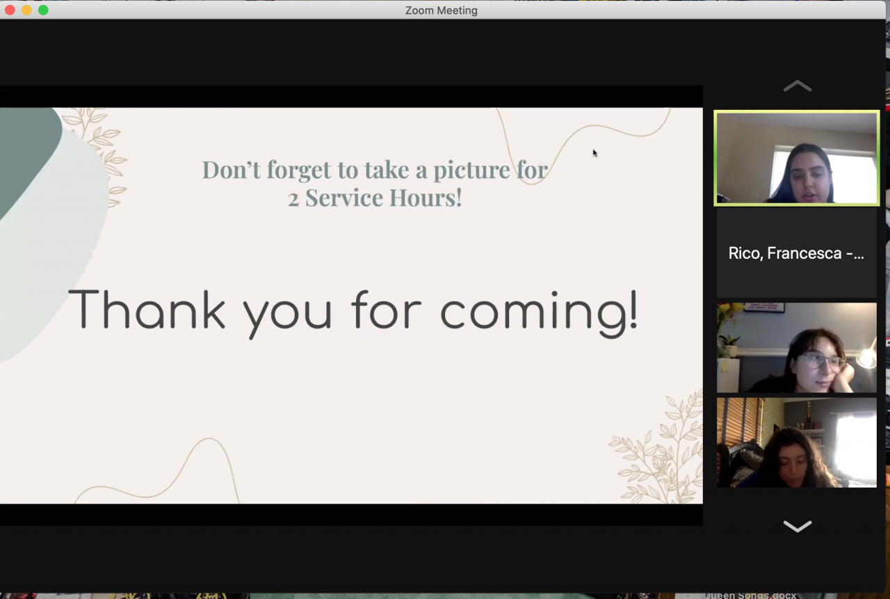Select the video tile with the yellow border
Viewport: 890px width, 599px height.
coord(797,159)
